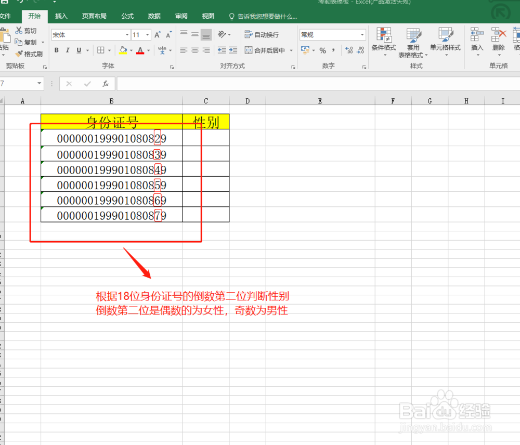
Task: Select cell containing 000000199901080859
Action: click(x=112, y=185)
